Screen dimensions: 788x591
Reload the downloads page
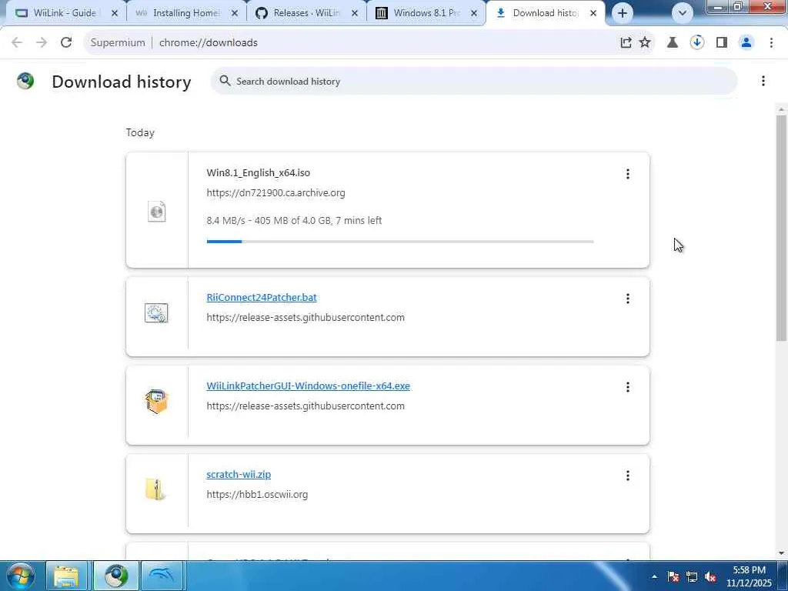pos(66,43)
